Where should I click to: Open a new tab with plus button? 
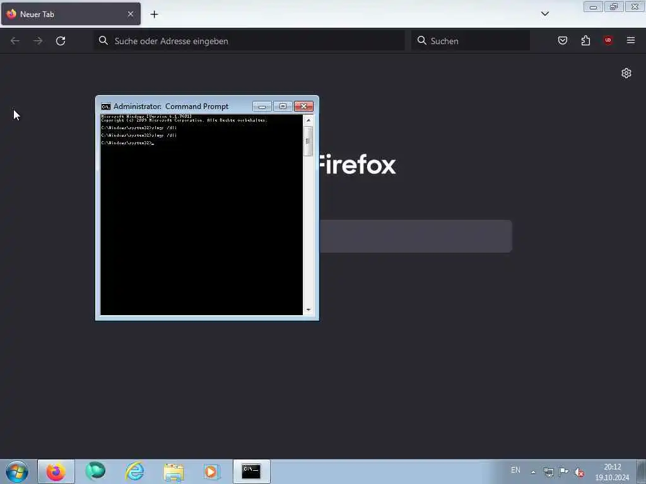tap(154, 14)
